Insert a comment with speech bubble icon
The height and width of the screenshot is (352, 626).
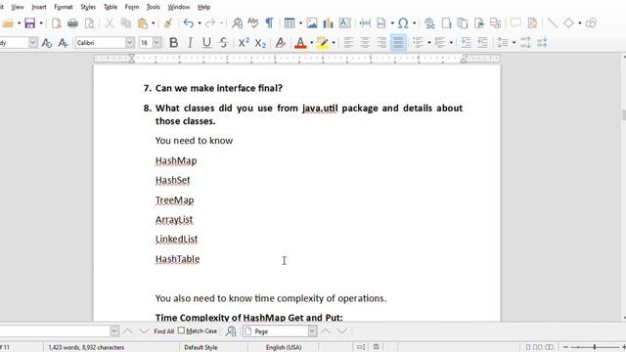[x=515, y=23]
